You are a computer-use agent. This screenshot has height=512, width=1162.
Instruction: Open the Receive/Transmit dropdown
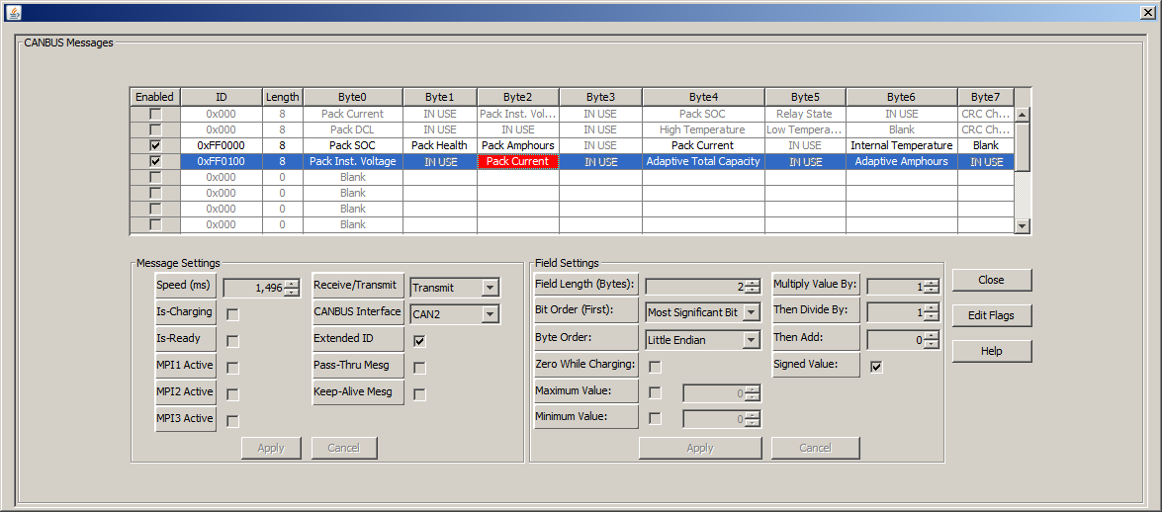coord(490,288)
